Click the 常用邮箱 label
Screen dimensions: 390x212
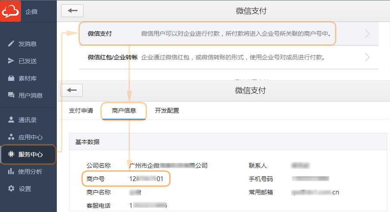tap(261, 192)
